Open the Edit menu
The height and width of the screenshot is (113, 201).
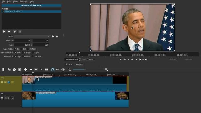pyautogui.click(x=9, y=1)
